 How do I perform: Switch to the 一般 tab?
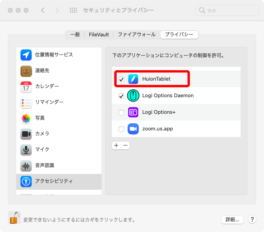click(x=75, y=35)
